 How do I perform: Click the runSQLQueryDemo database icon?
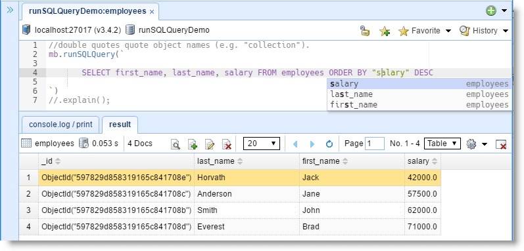(x=130, y=29)
